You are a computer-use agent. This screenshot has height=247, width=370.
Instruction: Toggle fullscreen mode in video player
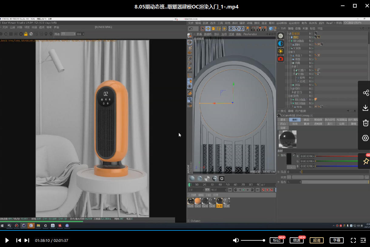[x=353, y=240]
